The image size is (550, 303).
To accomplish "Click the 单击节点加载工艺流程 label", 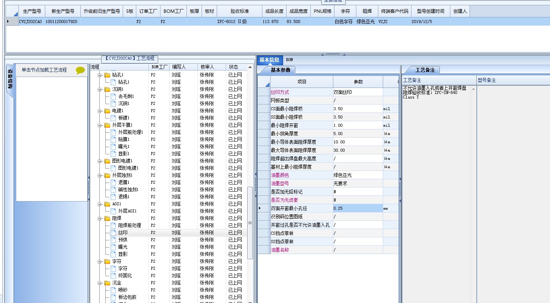I will pyautogui.click(x=44, y=70).
